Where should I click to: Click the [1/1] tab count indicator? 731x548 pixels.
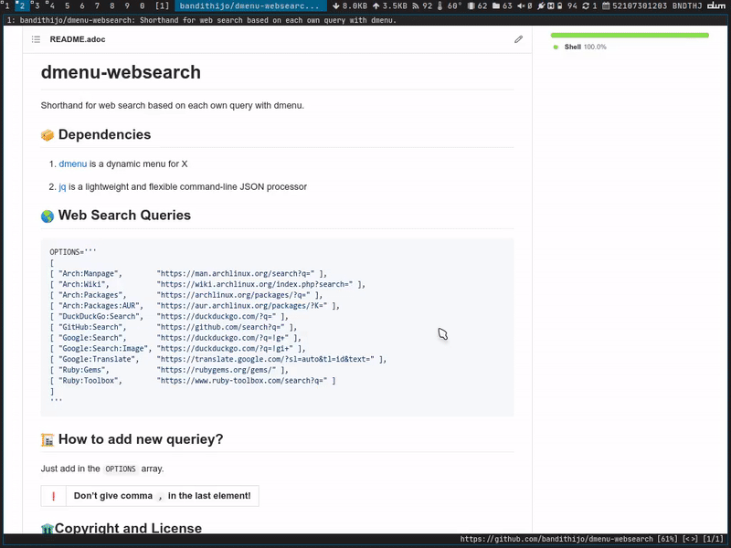[714, 539]
